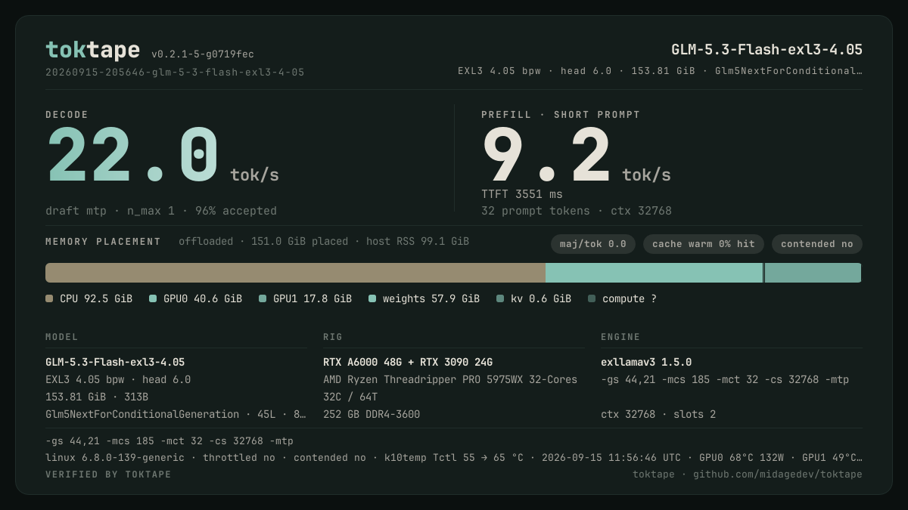The image size is (908, 510).
Task: Click the 9.2 prefill speed value
Action: pos(546,156)
